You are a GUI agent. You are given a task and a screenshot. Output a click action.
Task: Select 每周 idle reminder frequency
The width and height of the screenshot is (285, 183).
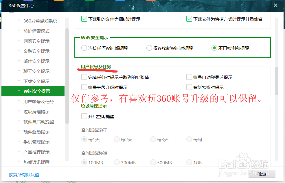click(189, 139)
